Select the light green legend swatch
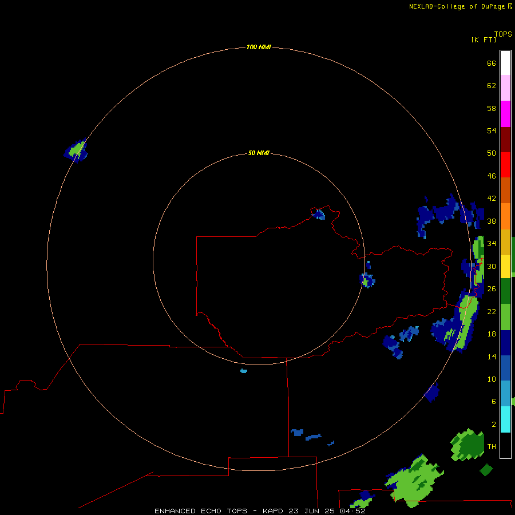515x515 pixels. click(x=505, y=317)
